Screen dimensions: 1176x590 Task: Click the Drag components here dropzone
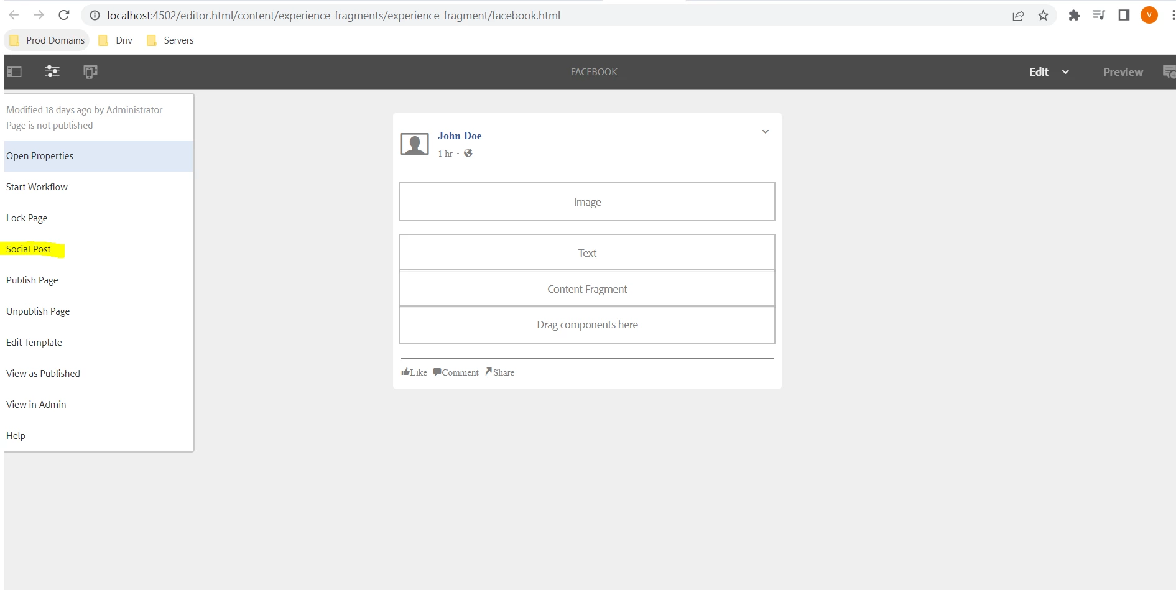pyautogui.click(x=587, y=325)
